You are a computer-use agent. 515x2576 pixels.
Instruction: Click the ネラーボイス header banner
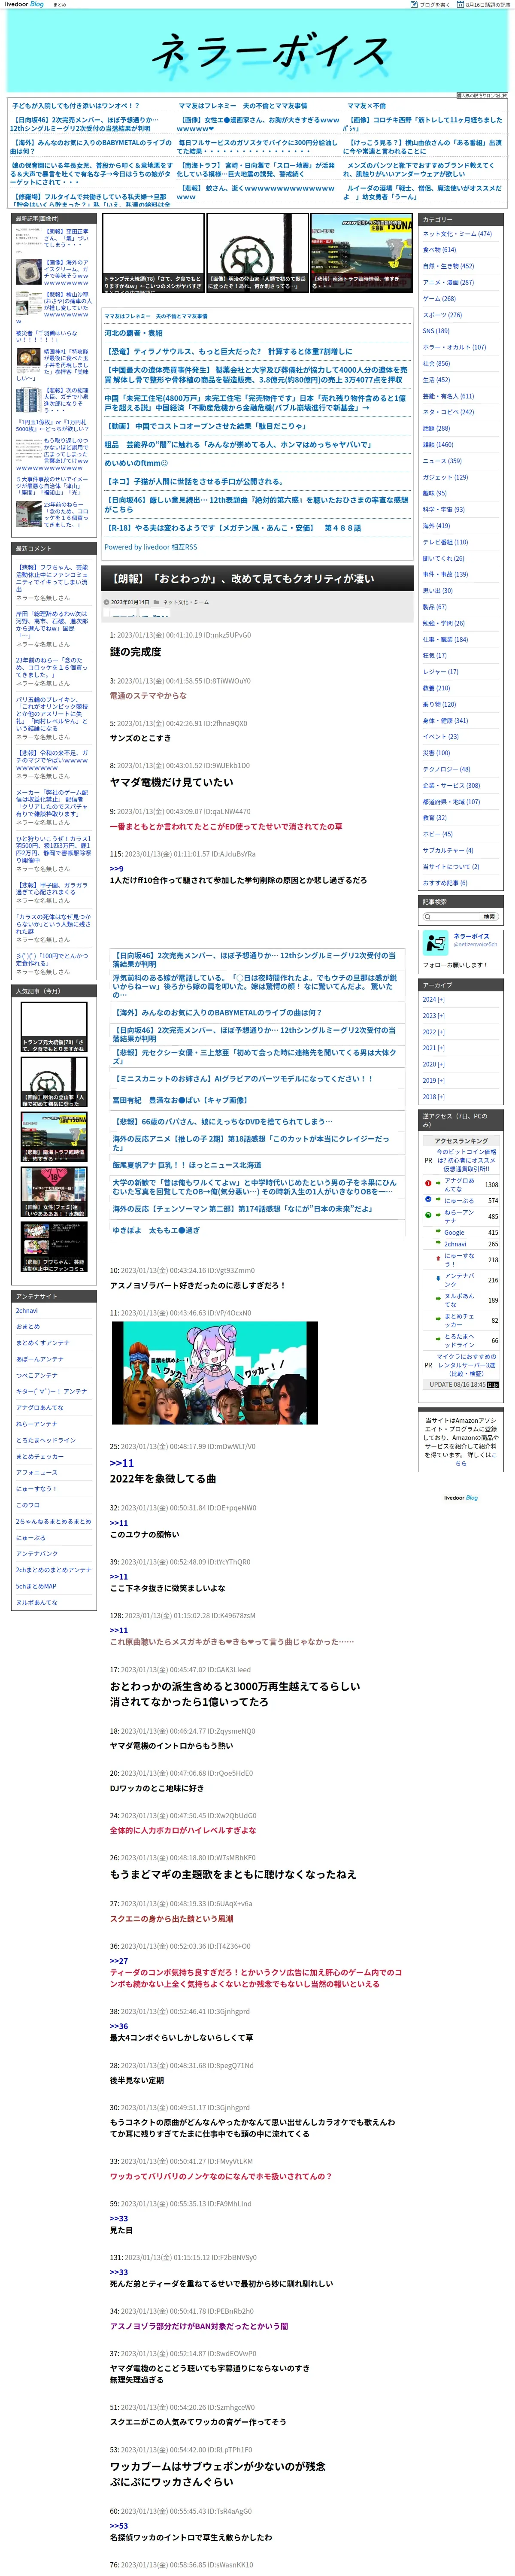coord(257,52)
